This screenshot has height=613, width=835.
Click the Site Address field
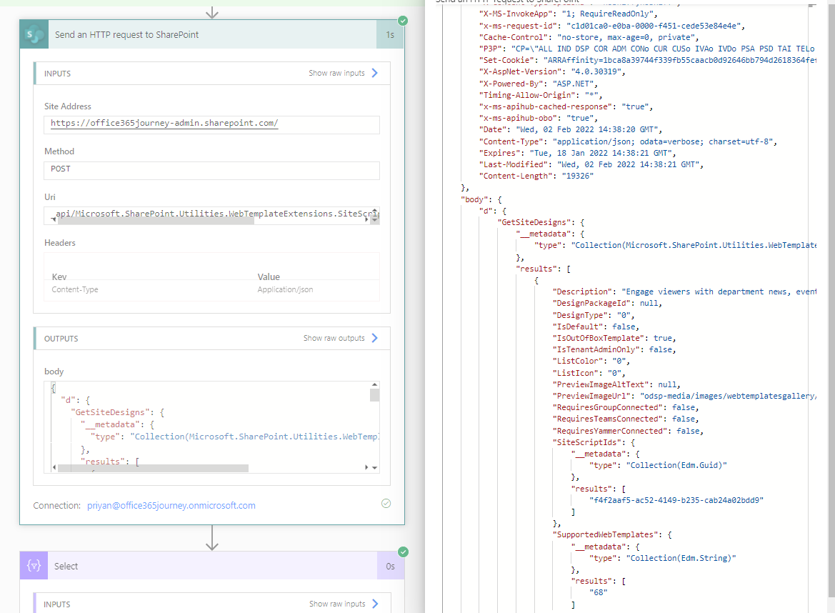click(x=212, y=124)
